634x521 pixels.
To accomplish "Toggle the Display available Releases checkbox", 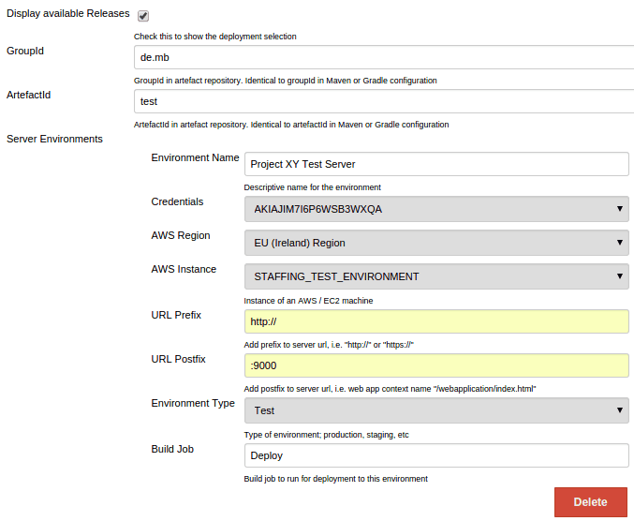I will (x=143, y=16).
